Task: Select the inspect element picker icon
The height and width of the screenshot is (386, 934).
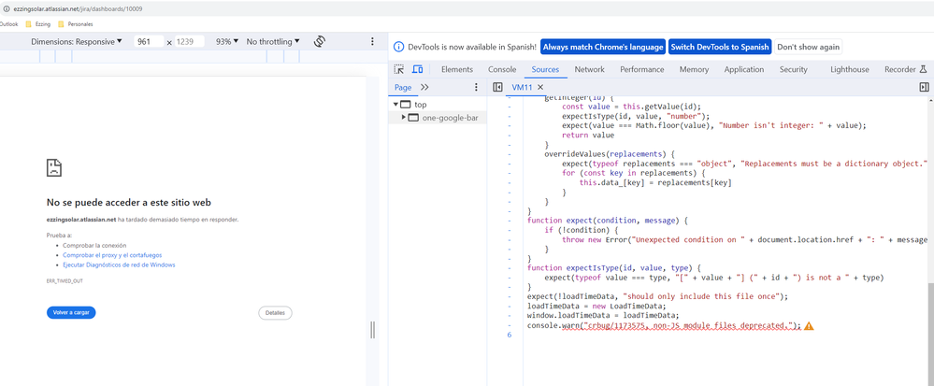Action: pos(399,69)
